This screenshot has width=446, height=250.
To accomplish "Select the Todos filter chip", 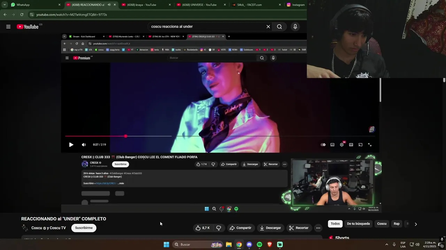I will [335, 224].
